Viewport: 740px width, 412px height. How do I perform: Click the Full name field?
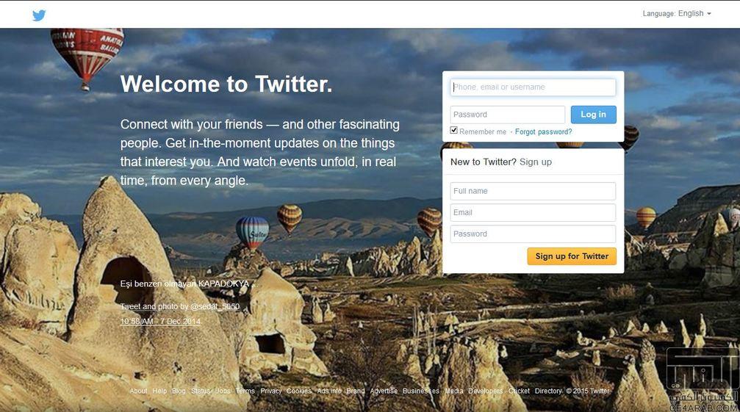533,191
